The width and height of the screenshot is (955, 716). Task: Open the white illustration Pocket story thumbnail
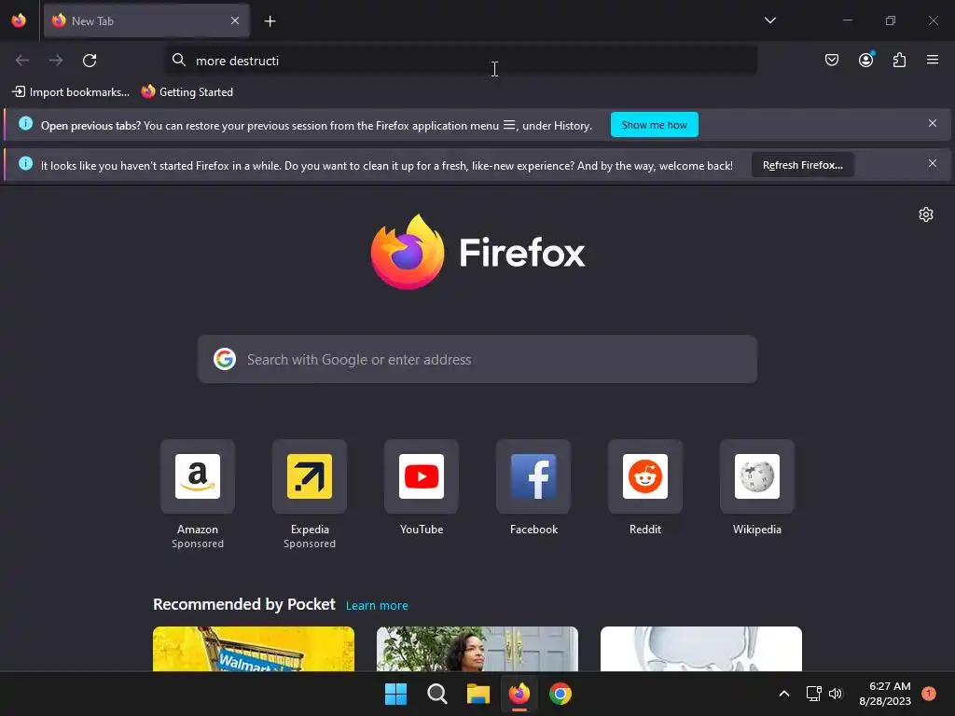pyautogui.click(x=701, y=649)
